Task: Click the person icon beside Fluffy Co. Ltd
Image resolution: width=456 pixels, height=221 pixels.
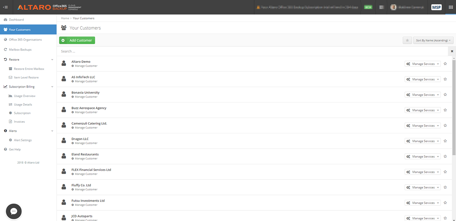Action: tap(64, 187)
